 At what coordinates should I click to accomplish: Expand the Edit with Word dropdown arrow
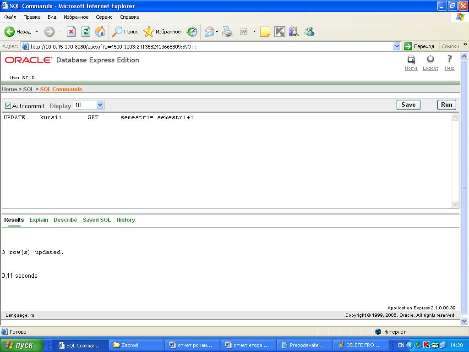pyautogui.click(x=254, y=32)
